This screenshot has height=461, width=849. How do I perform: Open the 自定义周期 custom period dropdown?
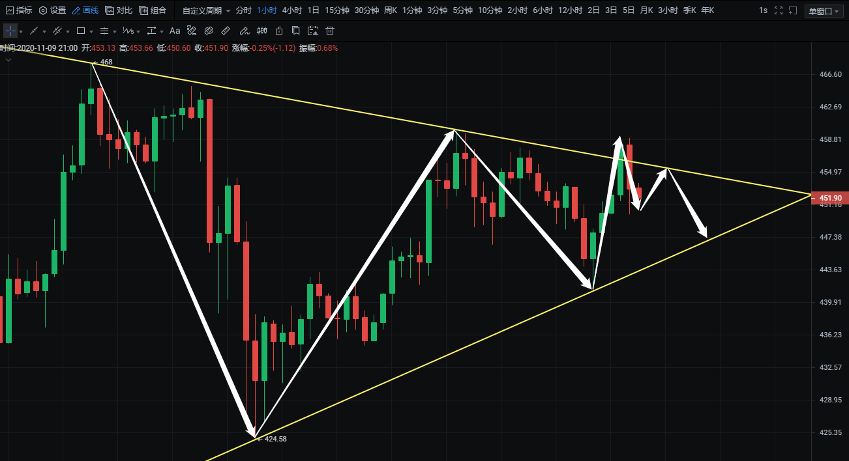click(206, 10)
